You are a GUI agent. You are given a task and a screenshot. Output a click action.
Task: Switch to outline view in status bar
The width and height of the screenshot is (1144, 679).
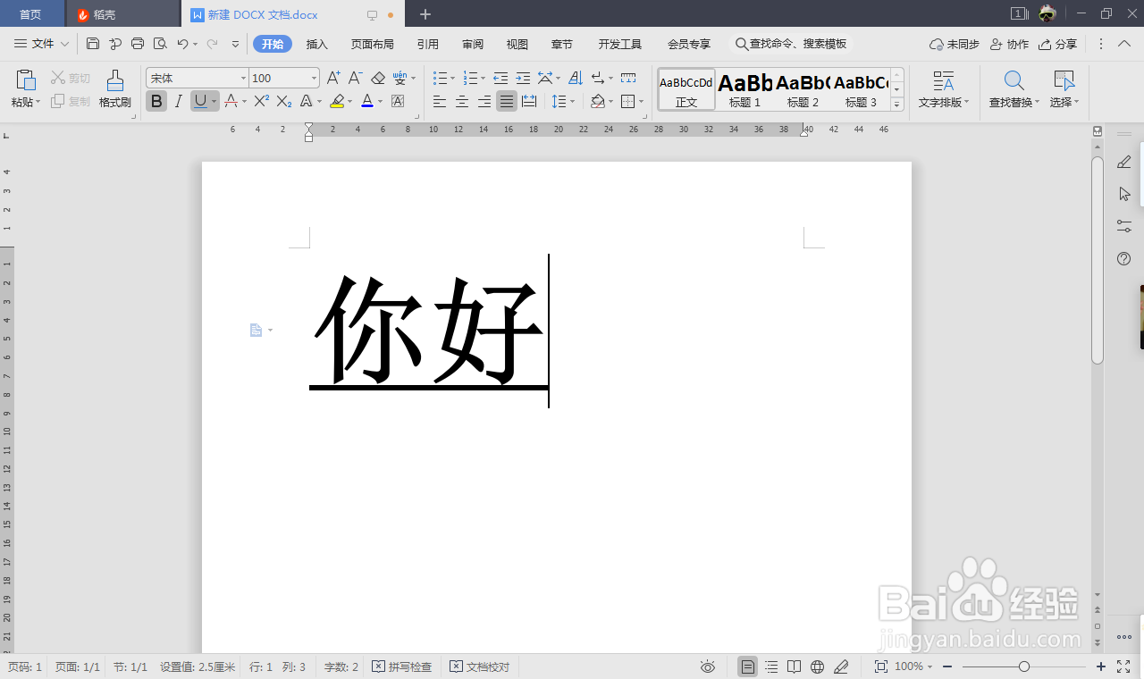point(770,666)
